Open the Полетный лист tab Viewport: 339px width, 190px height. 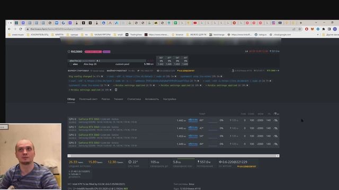click(88, 99)
